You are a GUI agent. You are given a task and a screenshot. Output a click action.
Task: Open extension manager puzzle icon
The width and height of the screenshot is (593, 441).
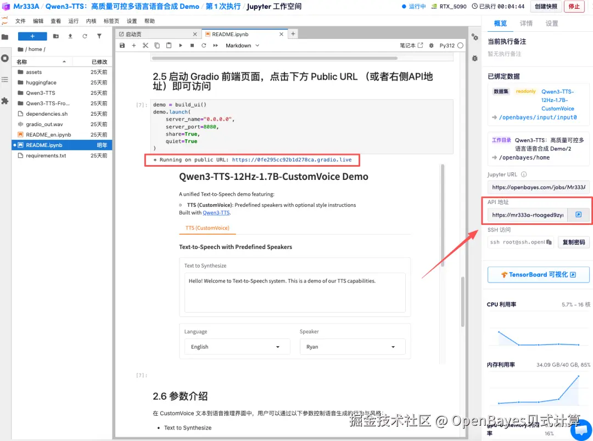point(5,101)
